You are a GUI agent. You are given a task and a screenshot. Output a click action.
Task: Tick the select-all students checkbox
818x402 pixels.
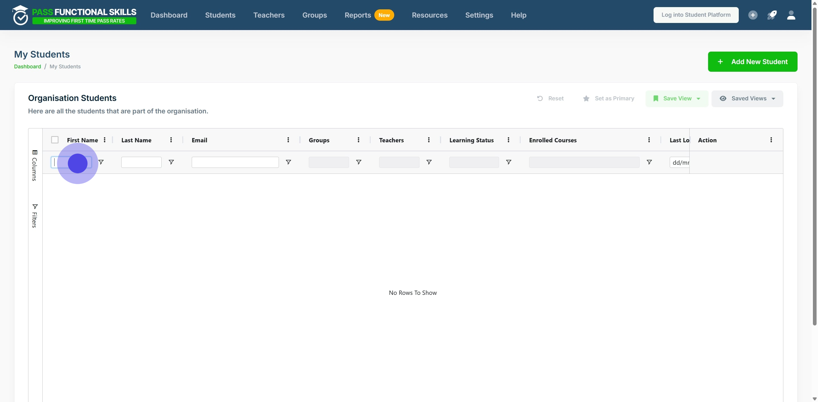point(55,140)
